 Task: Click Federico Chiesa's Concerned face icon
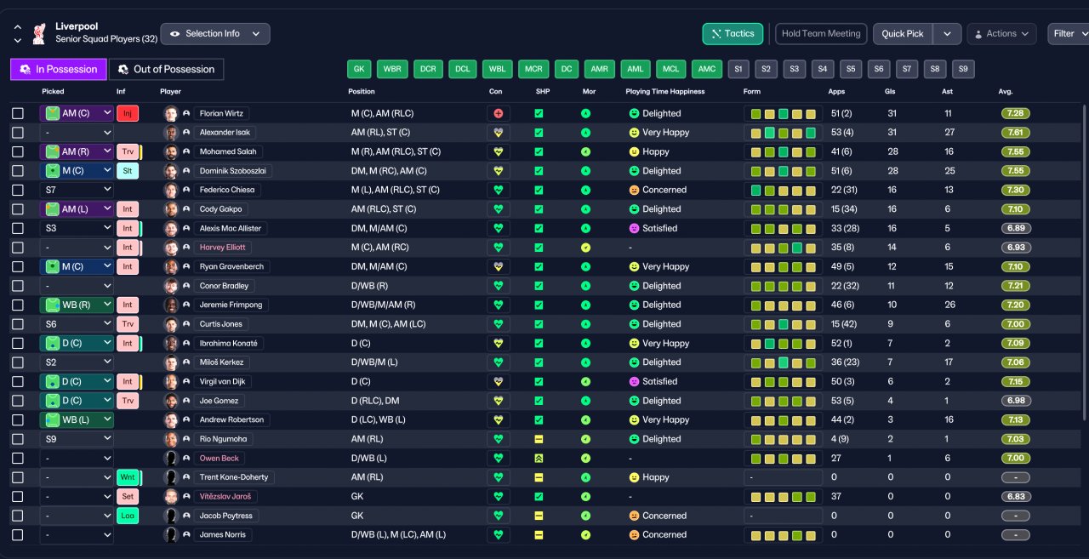click(x=634, y=190)
